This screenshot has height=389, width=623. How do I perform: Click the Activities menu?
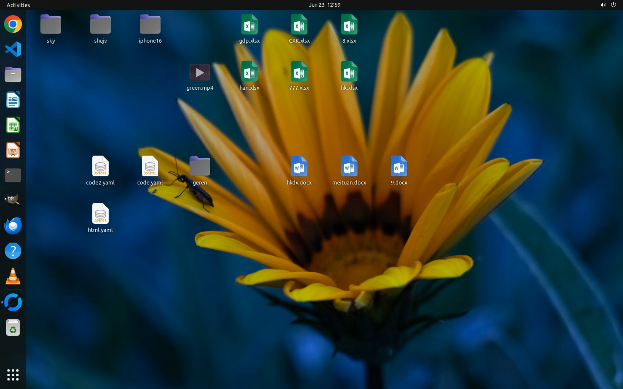click(x=18, y=5)
